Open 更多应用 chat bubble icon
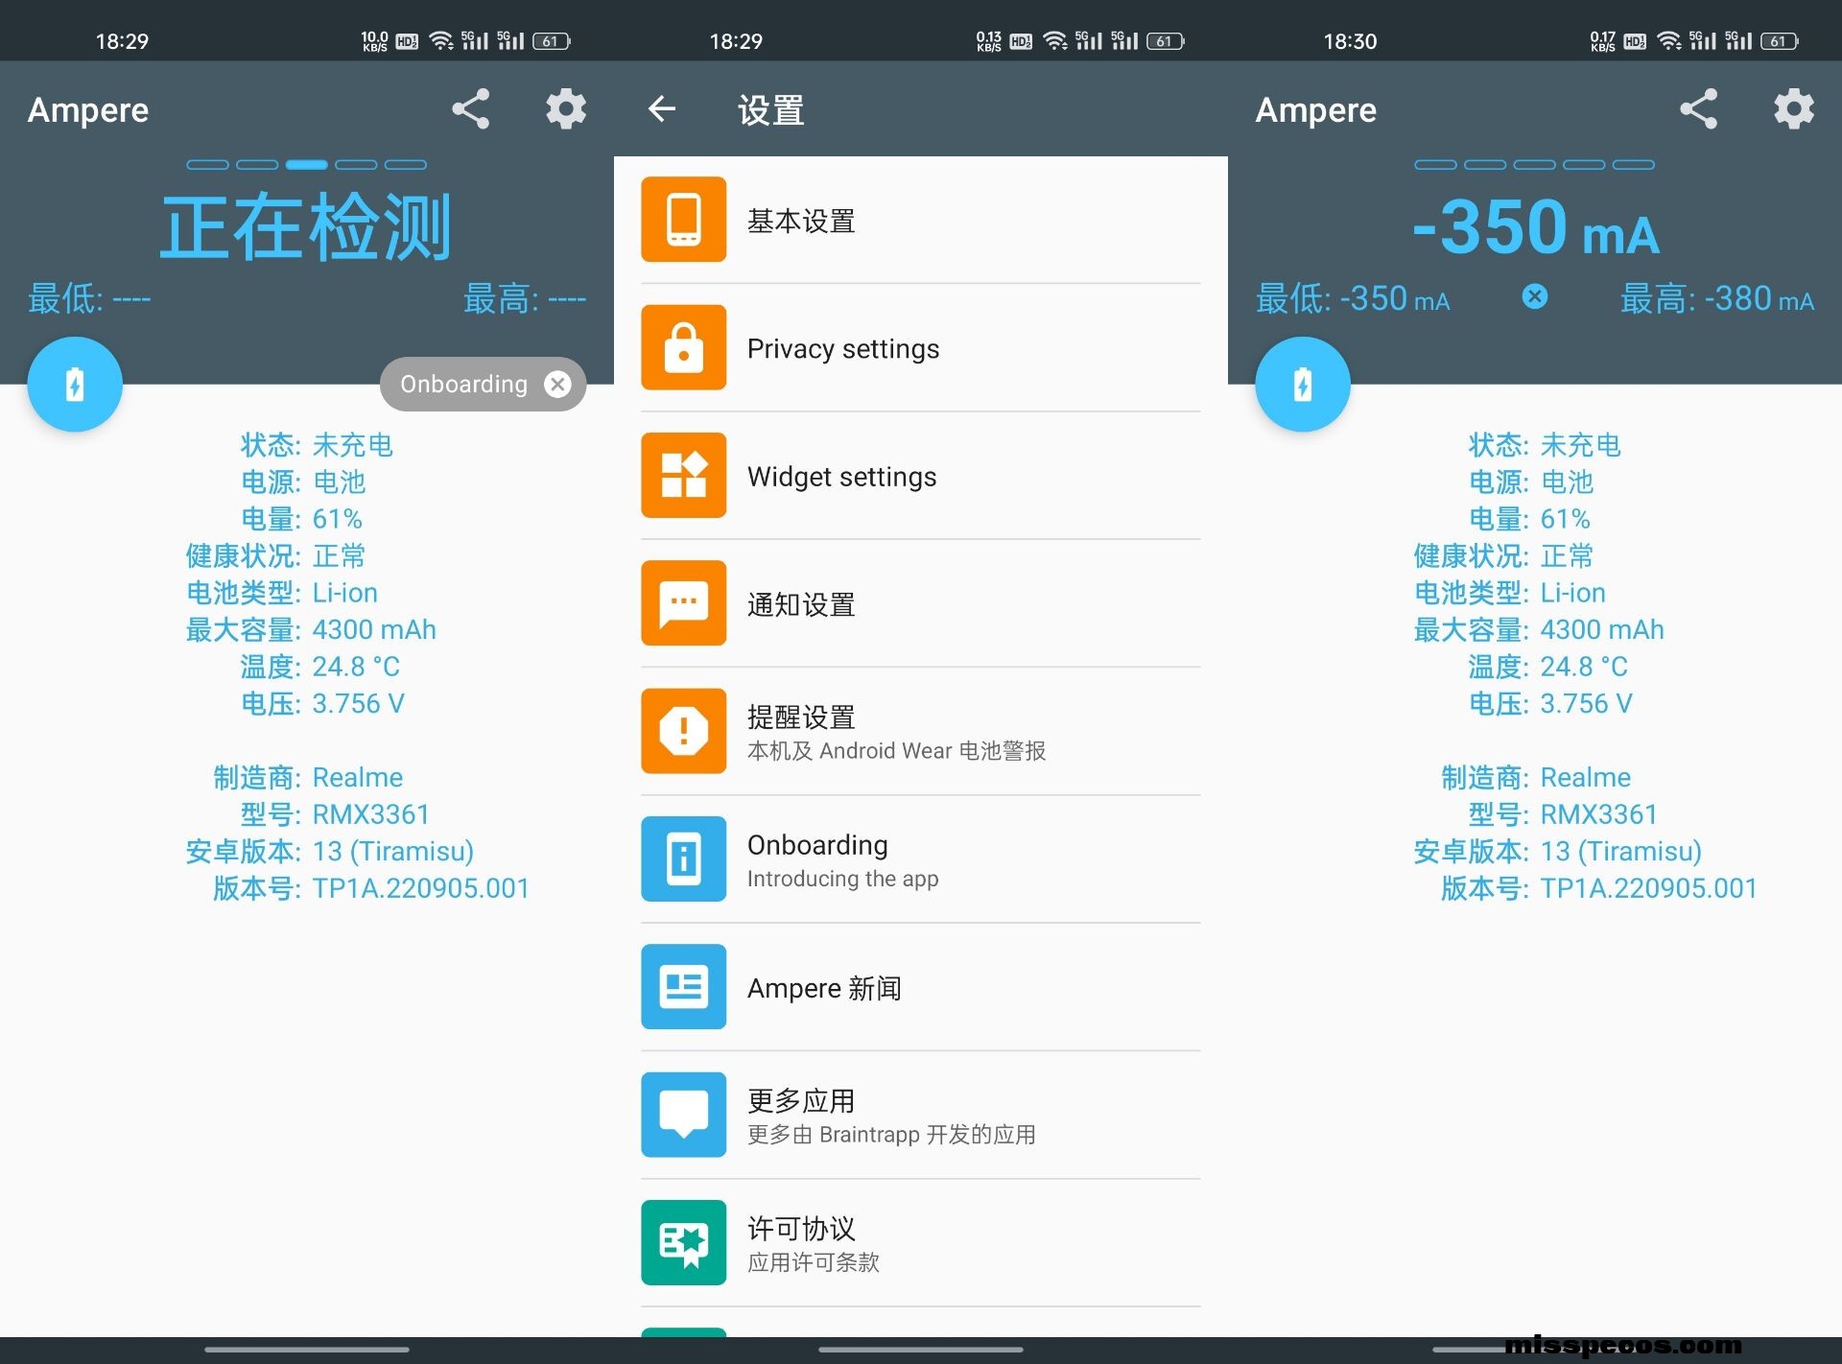1842x1364 pixels. coord(684,1115)
